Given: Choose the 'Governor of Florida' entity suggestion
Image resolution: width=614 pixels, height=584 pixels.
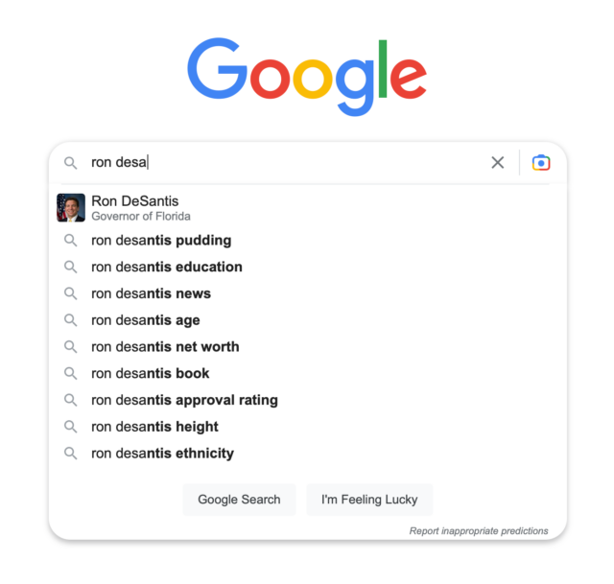Looking at the screenshot, I should [x=140, y=216].
